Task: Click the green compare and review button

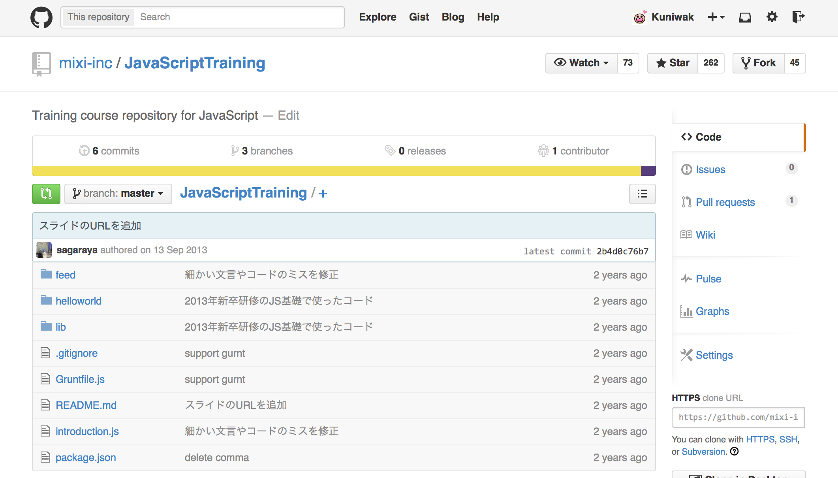Action: (x=46, y=194)
